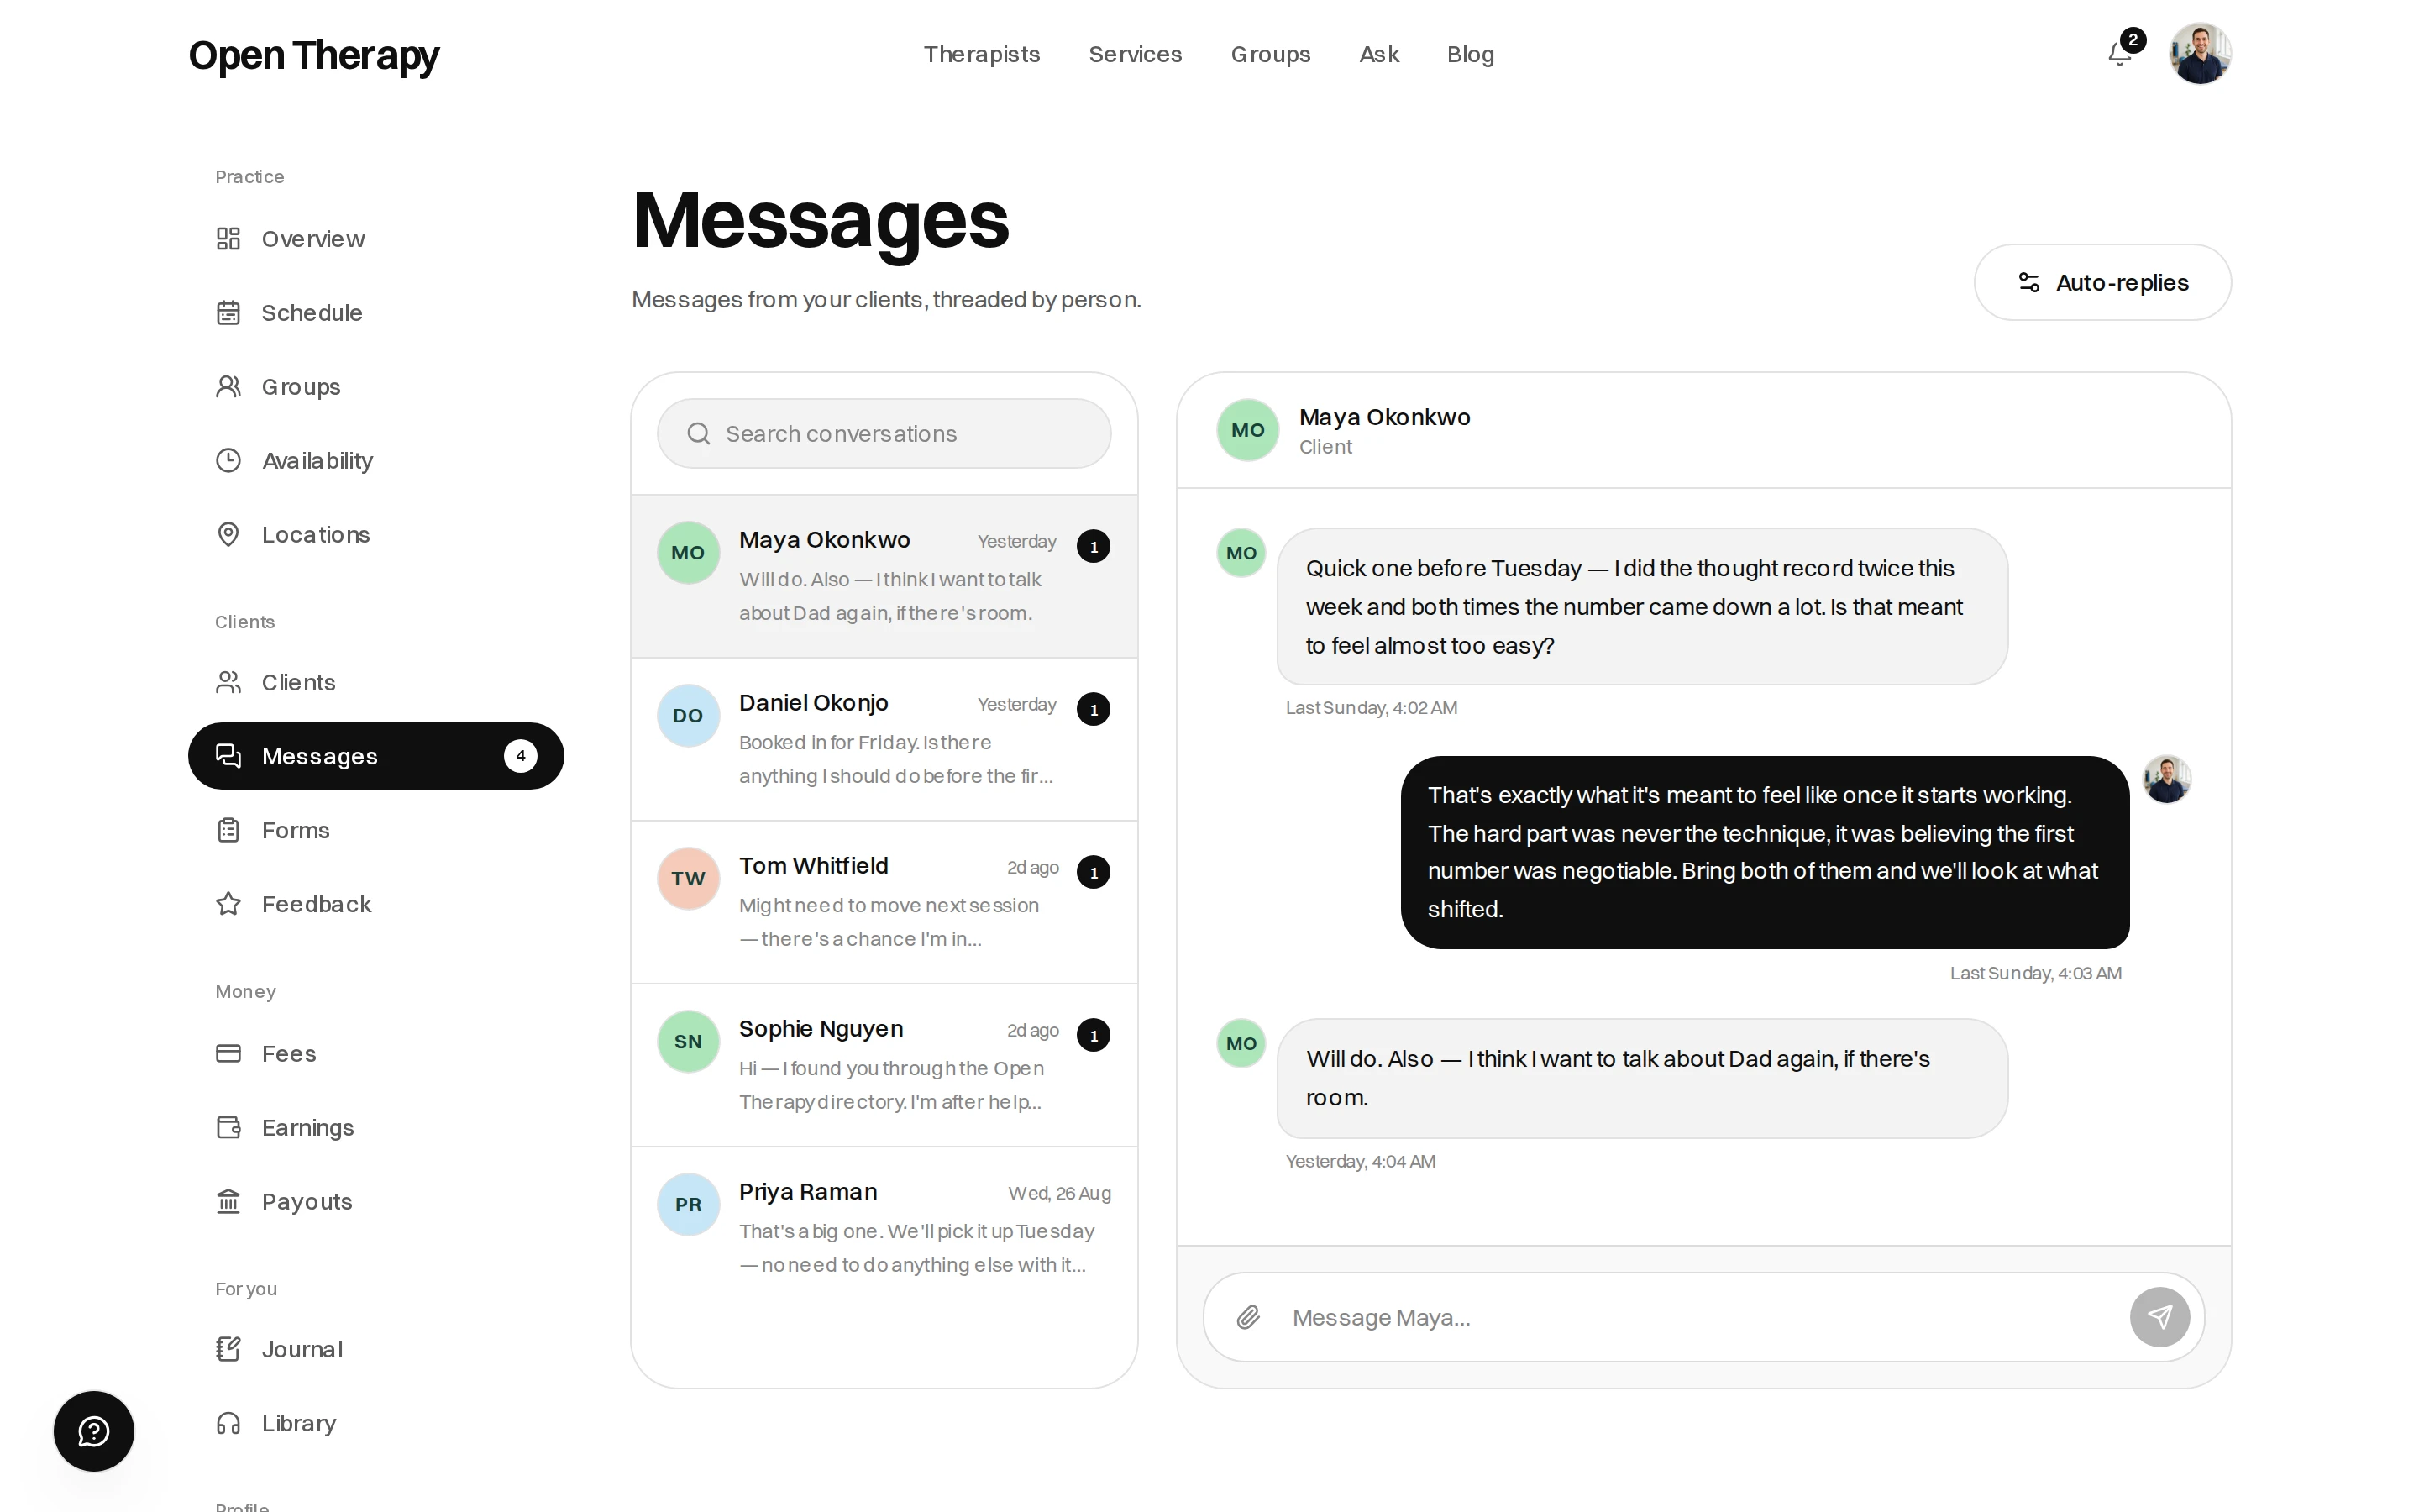Open Forms in the sidebar
The height and width of the screenshot is (1512, 2419).
[x=375, y=830]
